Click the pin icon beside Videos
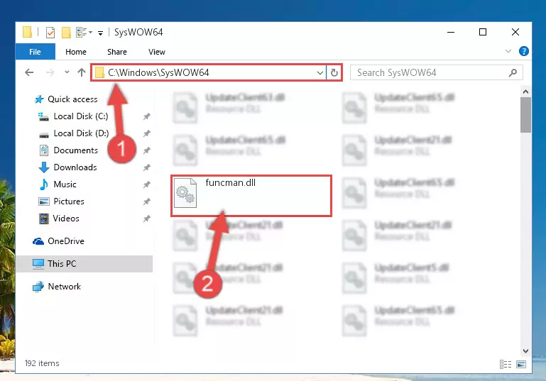 (146, 219)
